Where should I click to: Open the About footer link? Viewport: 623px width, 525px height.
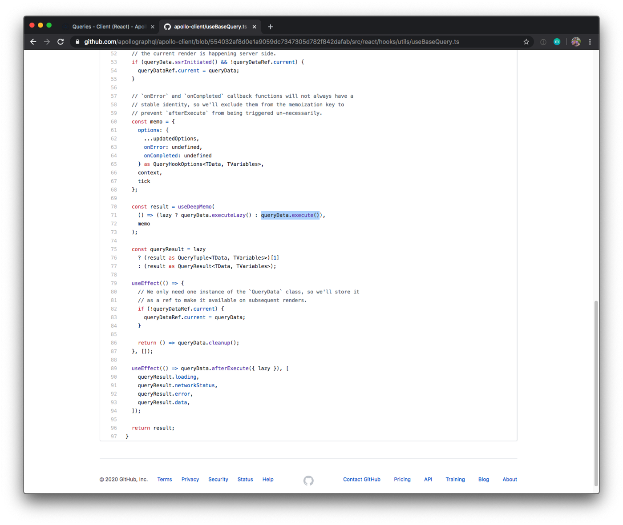(x=510, y=480)
